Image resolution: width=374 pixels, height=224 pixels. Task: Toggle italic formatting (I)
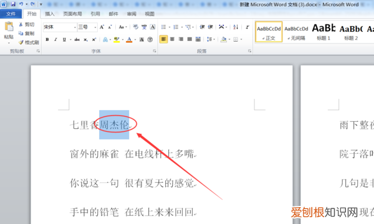(55, 40)
